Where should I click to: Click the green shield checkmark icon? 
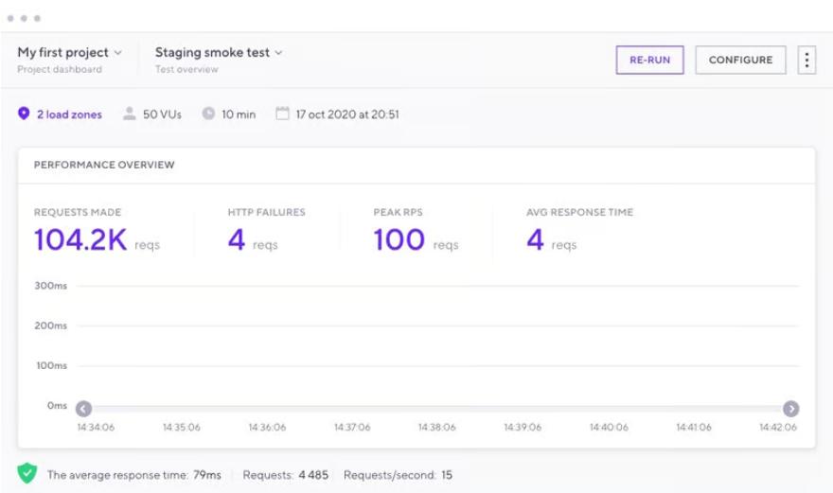pos(27,474)
